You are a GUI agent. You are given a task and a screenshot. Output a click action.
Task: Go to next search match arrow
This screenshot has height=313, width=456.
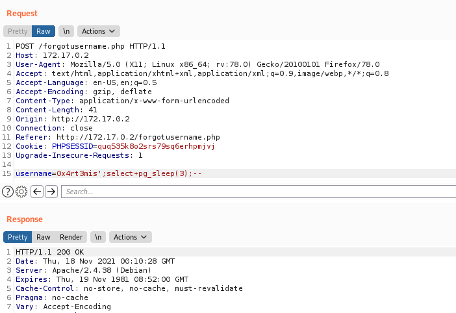point(51,192)
